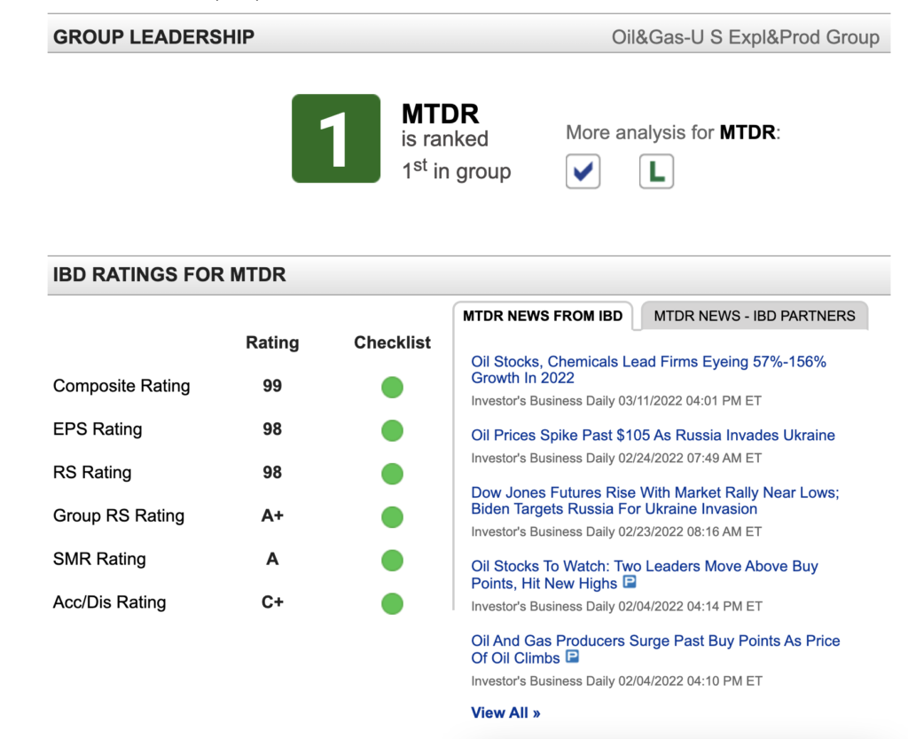The image size is (908, 739).
Task: Click the MTDR ticker in group ranking
Action: tap(440, 114)
